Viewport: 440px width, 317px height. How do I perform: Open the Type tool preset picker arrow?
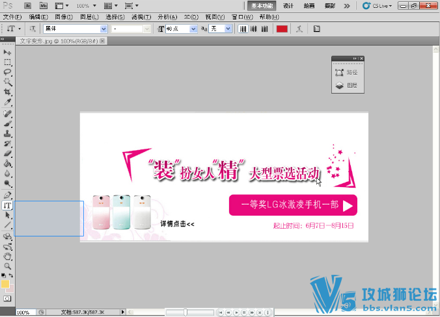click(x=20, y=29)
